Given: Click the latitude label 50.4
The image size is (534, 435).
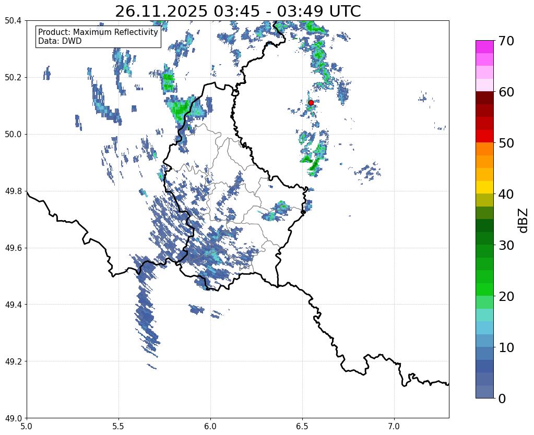Looking at the screenshot, I should [x=13, y=21].
